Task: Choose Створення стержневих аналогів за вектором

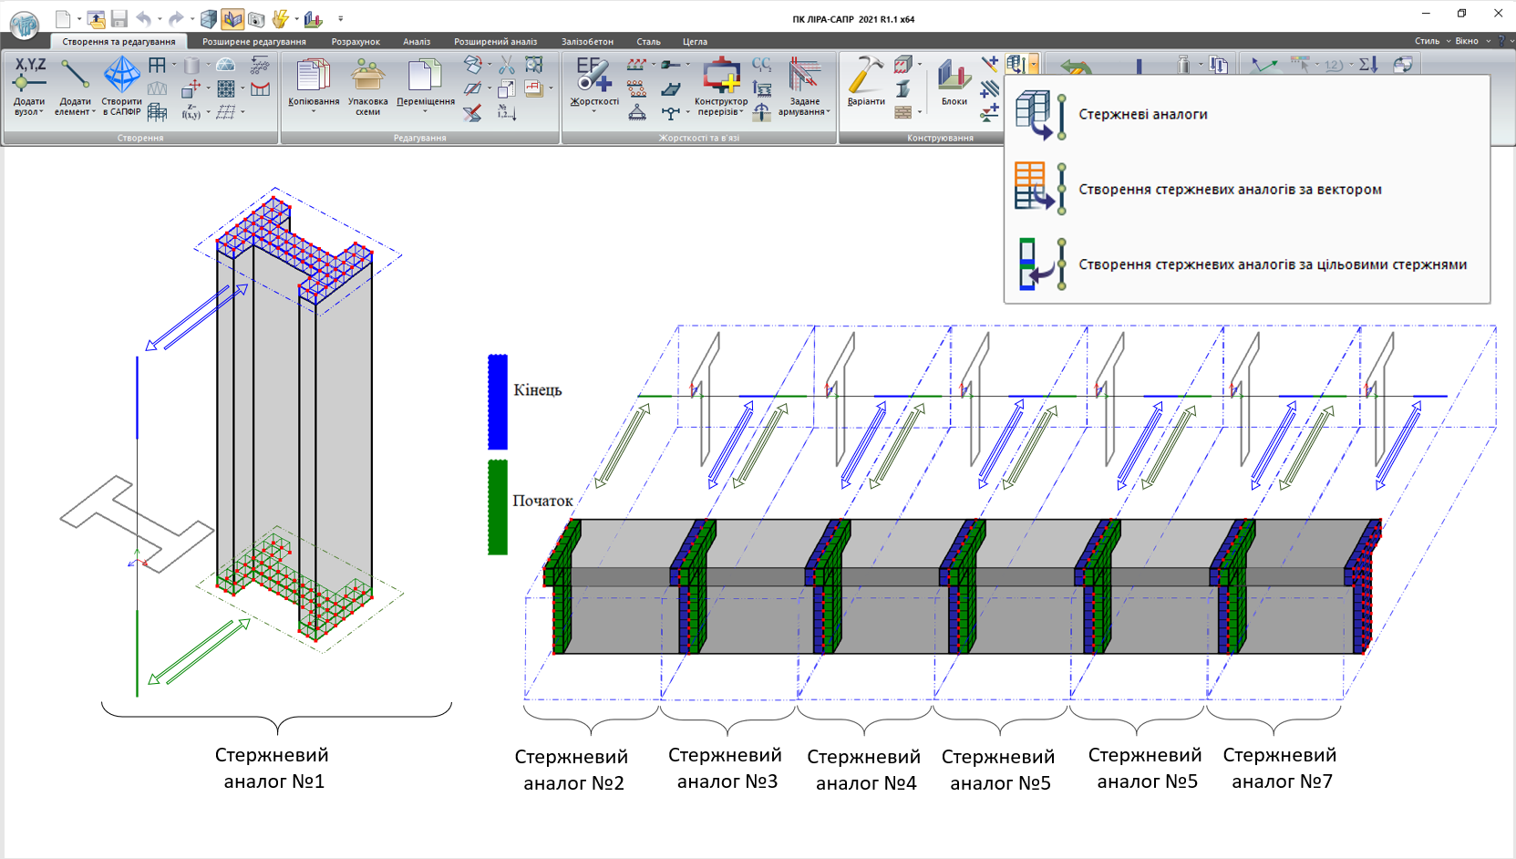Action: click(1229, 190)
